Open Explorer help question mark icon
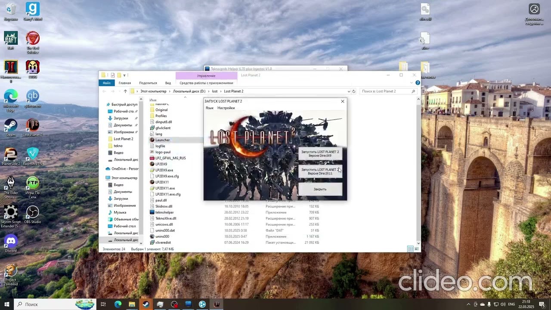Viewport: 551px width, 310px height. (418, 83)
